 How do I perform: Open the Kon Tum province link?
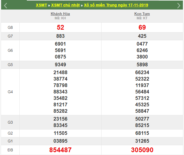pyautogui.click(x=142, y=14)
